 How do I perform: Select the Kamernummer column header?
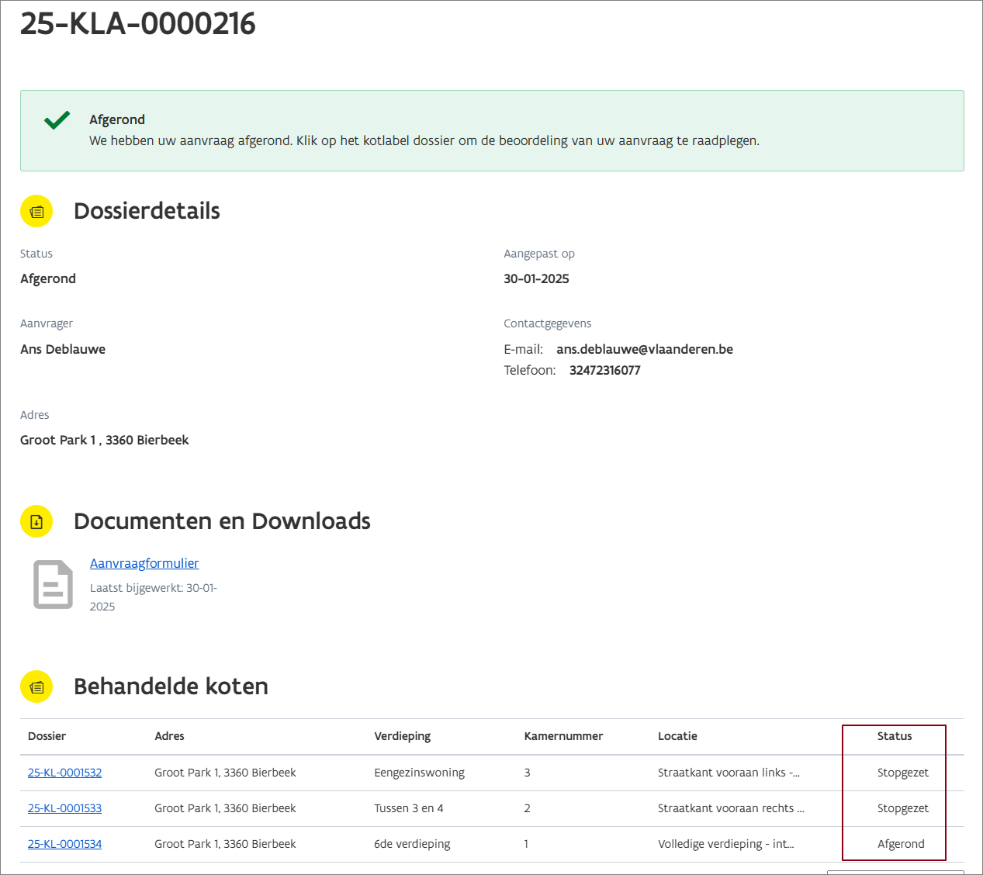tap(563, 736)
